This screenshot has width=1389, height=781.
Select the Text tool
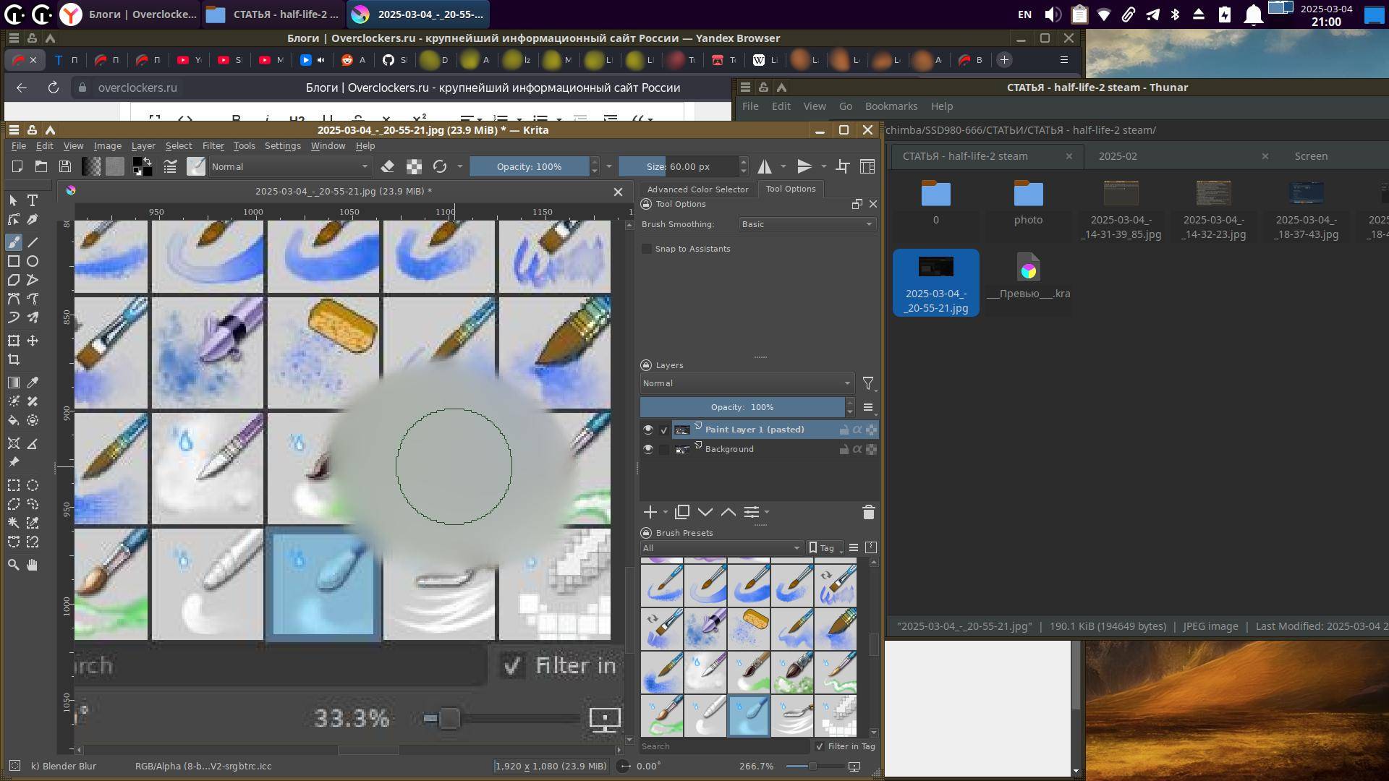(33, 200)
